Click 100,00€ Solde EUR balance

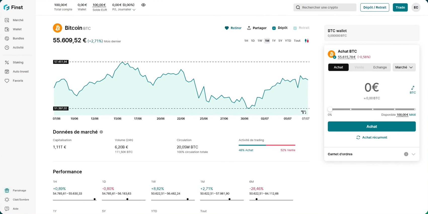(99, 5)
